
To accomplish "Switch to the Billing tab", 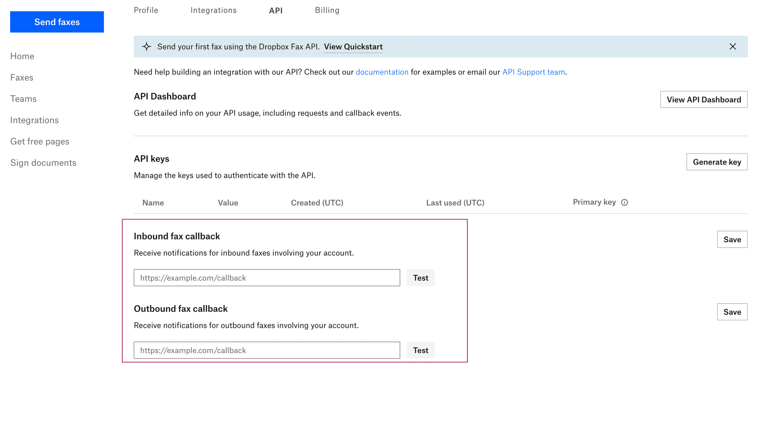I will pyautogui.click(x=327, y=10).
